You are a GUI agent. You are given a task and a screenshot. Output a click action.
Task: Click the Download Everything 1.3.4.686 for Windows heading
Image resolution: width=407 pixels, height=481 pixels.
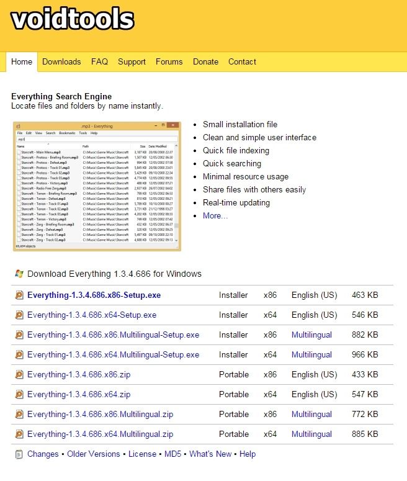click(114, 274)
